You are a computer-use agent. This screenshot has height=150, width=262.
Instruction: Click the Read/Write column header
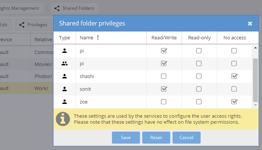pos(164,37)
